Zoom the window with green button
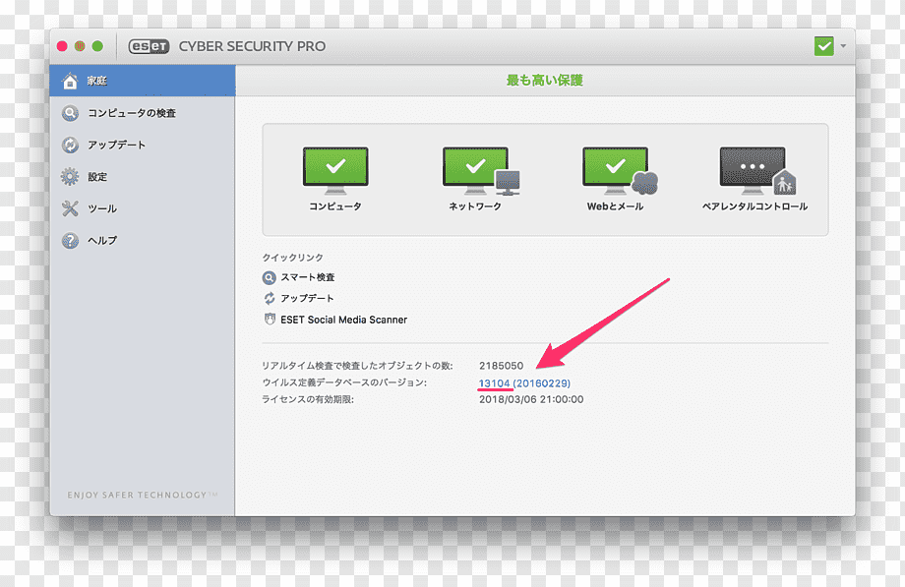This screenshot has width=905, height=587. (97, 46)
